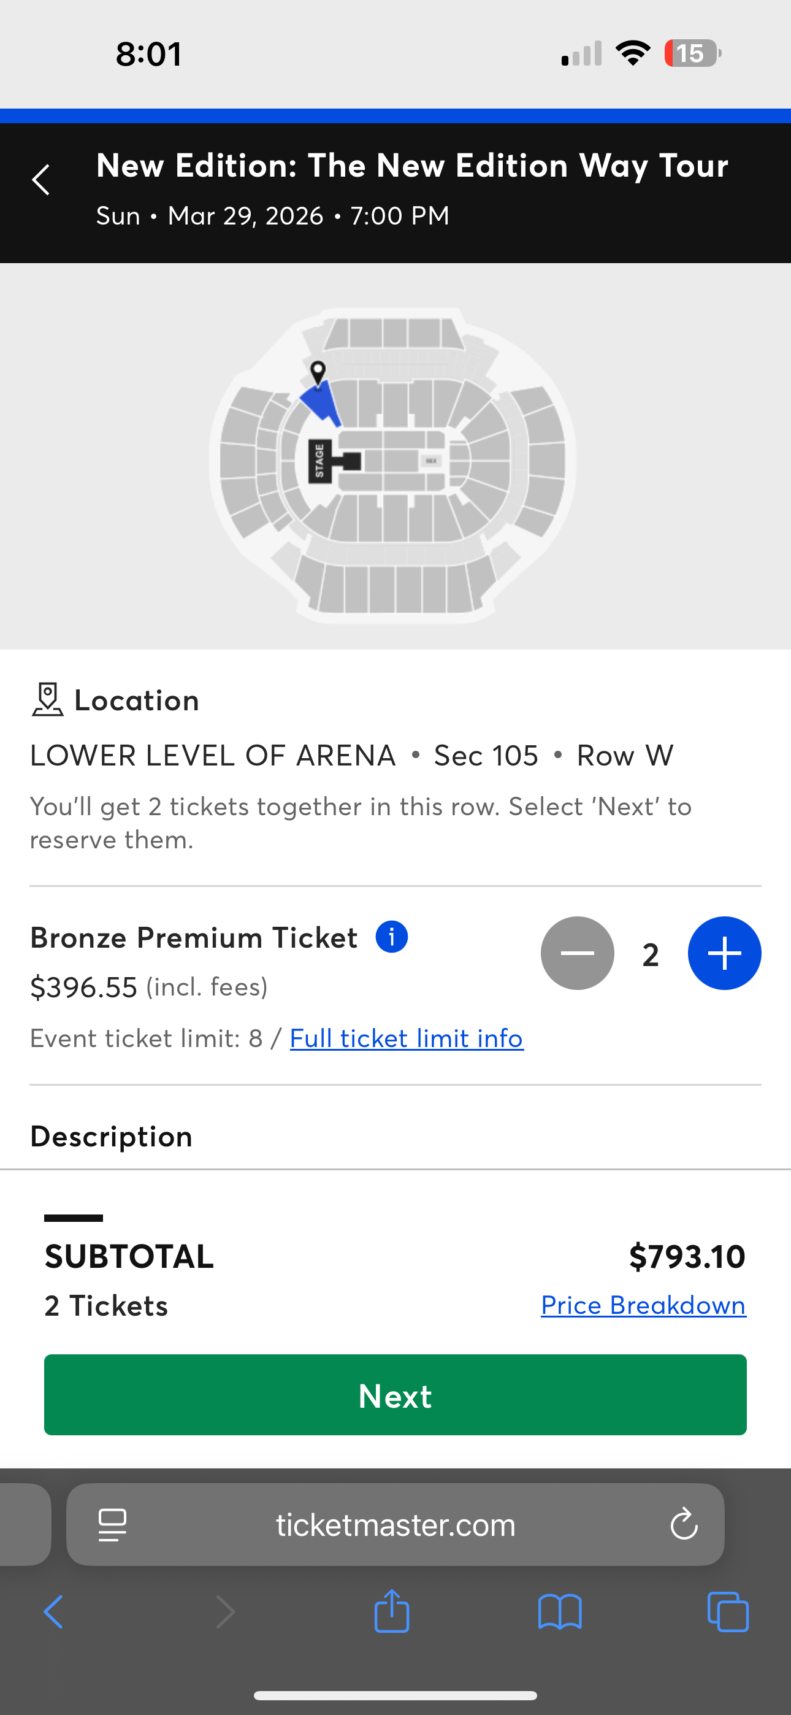The height and width of the screenshot is (1715, 791).
Task: Tap the battery indicator in status bar
Action: [x=692, y=54]
